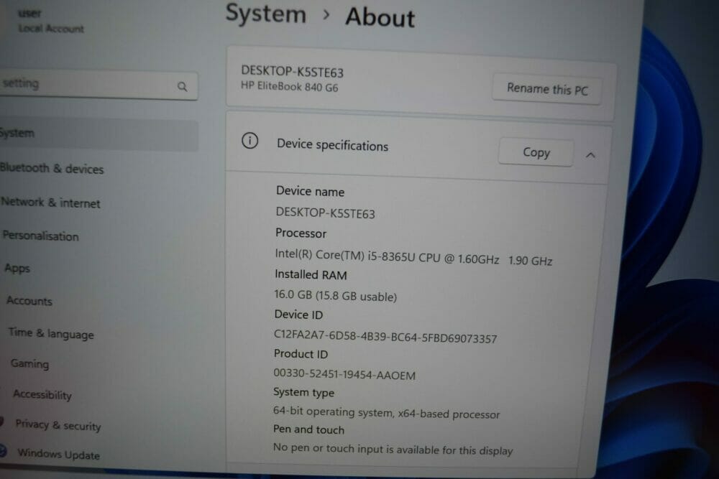The height and width of the screenshot is (479, 719).
Task: Click the Pen and touch label
Action: (x=308, y=429)
